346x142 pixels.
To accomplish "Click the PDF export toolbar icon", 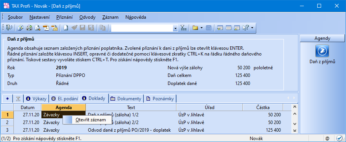I will [46, 28].
